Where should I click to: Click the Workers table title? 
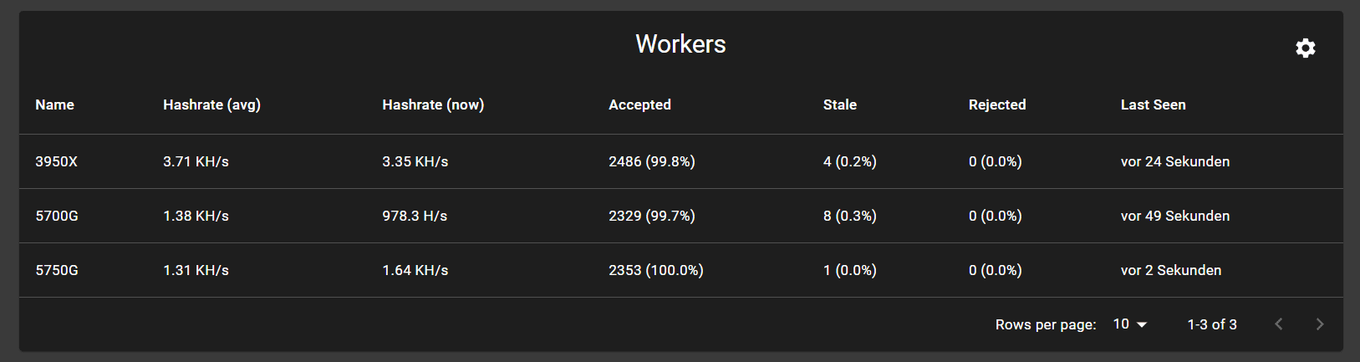click(680, 44)
